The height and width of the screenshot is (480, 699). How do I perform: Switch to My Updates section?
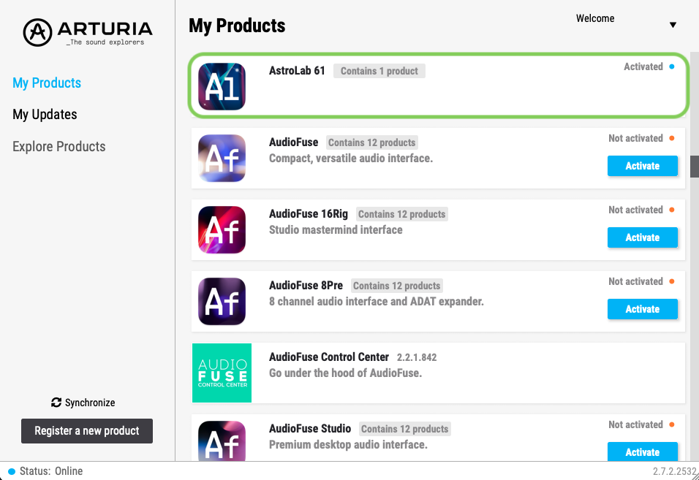[45, 115]
